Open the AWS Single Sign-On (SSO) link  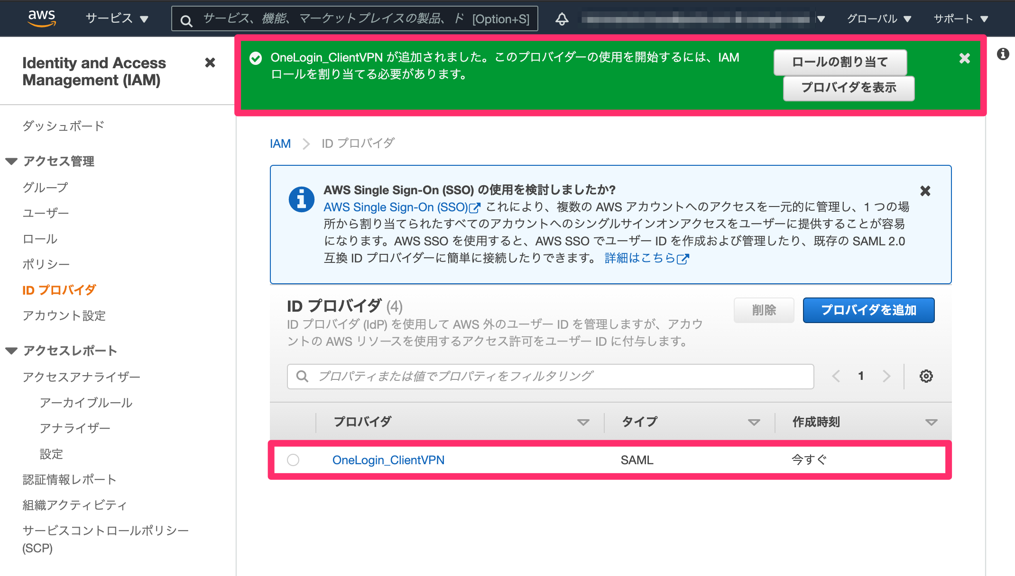[402, 207]
